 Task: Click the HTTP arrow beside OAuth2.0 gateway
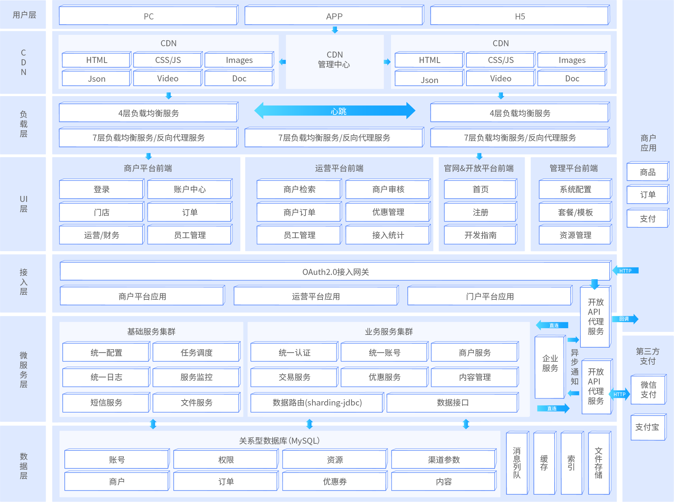(625, 271)
